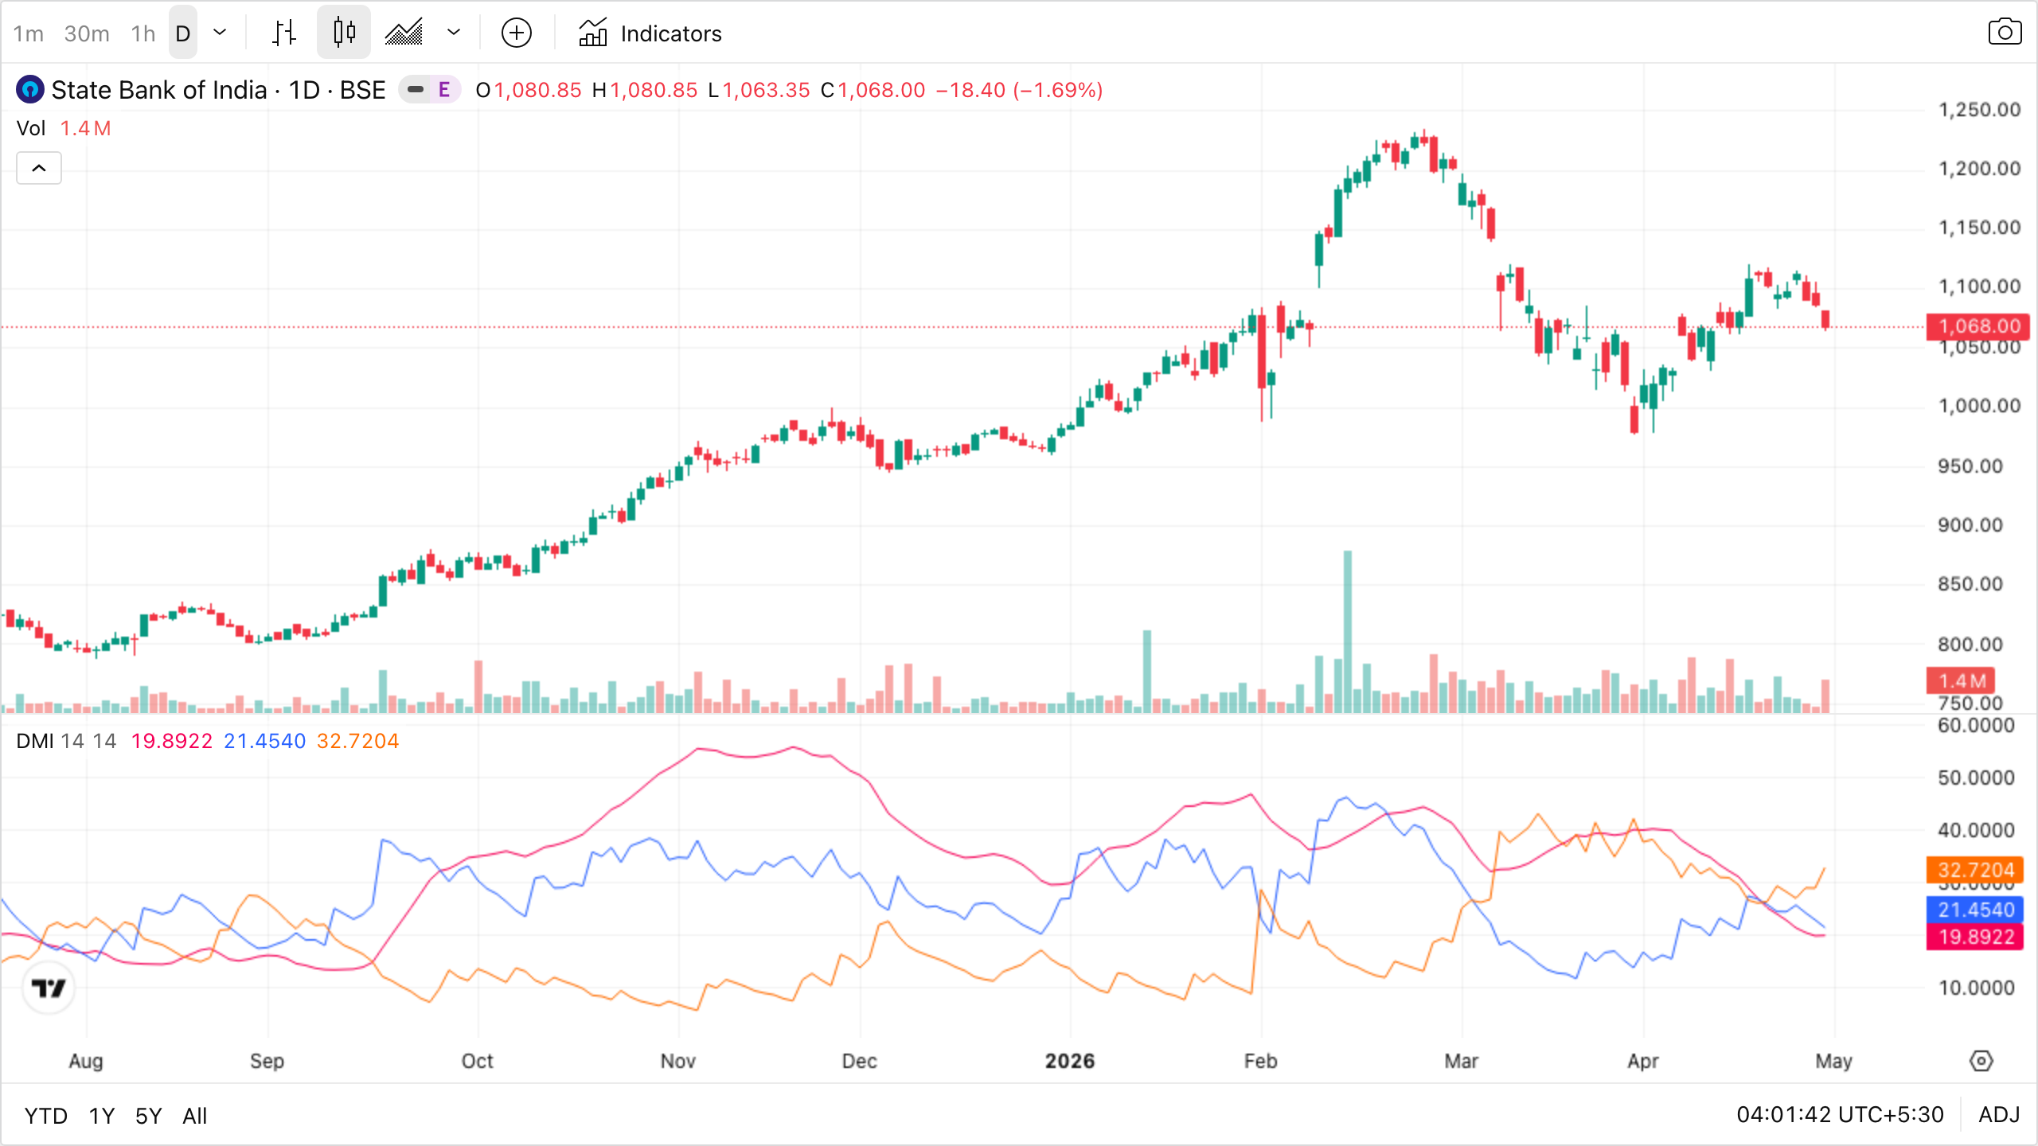Open the Indicators menu

pos(650,33)
